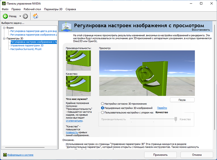Open the Правка menu
The width and height of the screenshot is (217, 160).
point(16,9)
